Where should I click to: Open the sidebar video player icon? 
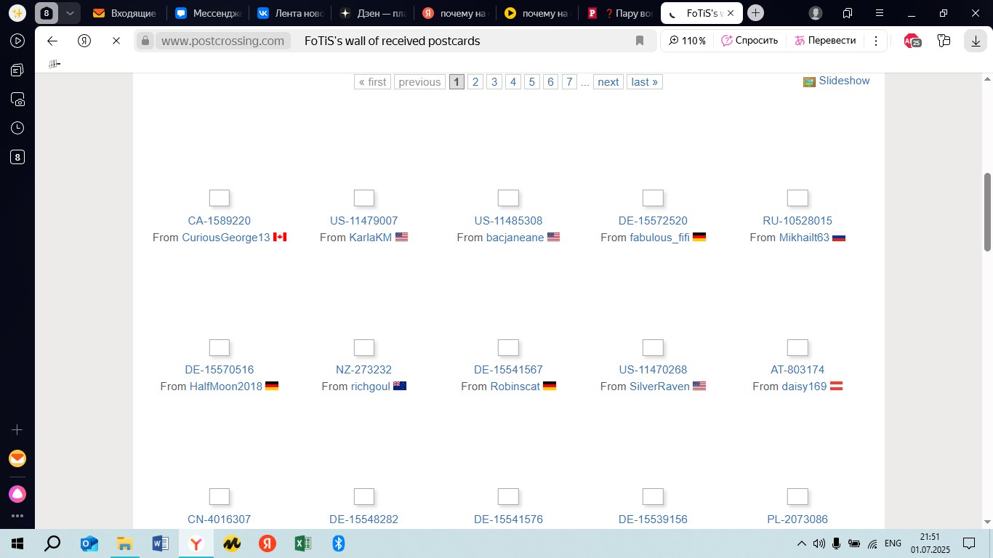[17, 41]
